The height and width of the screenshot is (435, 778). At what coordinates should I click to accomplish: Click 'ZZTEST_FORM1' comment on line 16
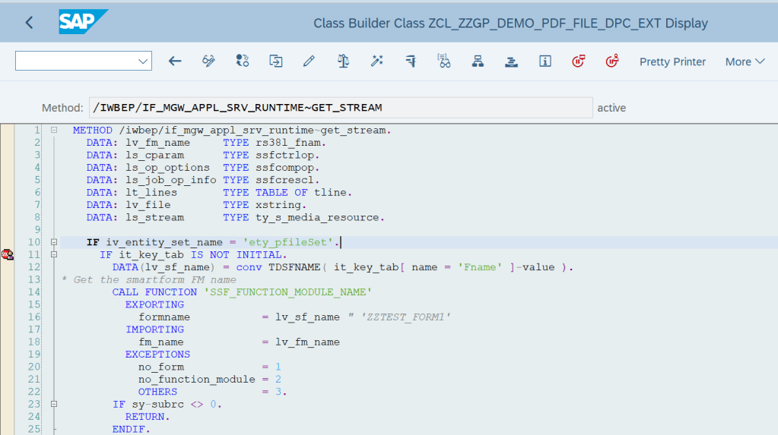[406, 317]
